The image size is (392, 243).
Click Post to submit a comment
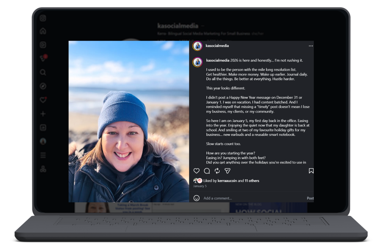click(310, 198)
